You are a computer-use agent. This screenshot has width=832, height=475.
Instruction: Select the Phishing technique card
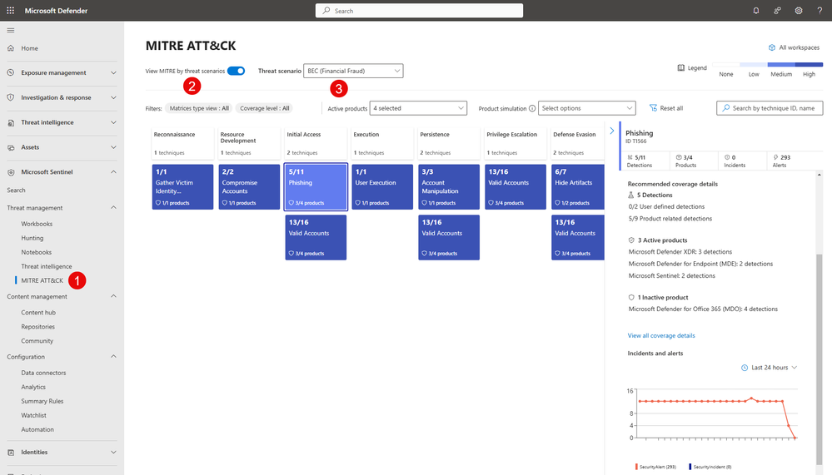click(x=316, y=186)
